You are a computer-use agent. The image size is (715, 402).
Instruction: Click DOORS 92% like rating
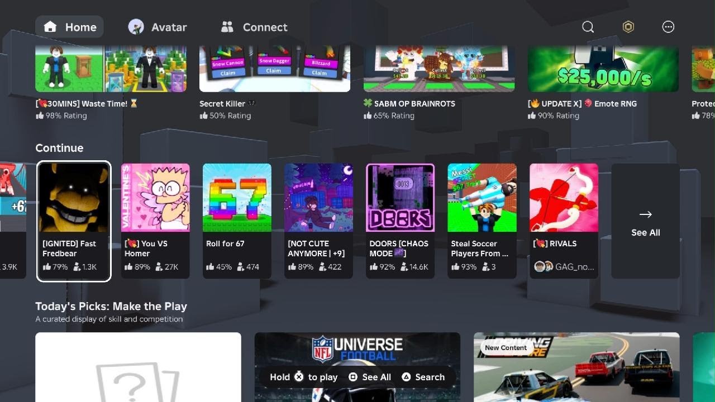coord(382,267)
